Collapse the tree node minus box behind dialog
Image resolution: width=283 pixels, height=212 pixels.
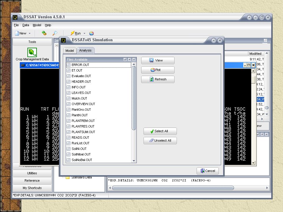coord(57,46)
